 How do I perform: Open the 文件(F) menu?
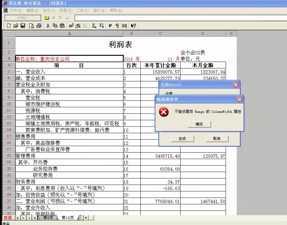tap(15, 10)
